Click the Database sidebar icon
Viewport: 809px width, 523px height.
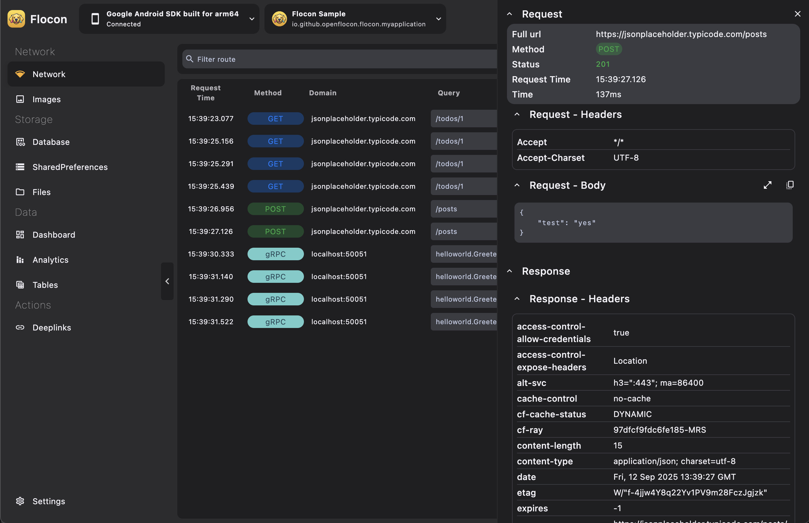coord(20,142)
